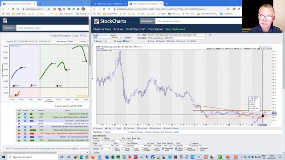Open Charts & Tools menu
The height and width of the screenshot is (160, 285).
click(102, 29)
